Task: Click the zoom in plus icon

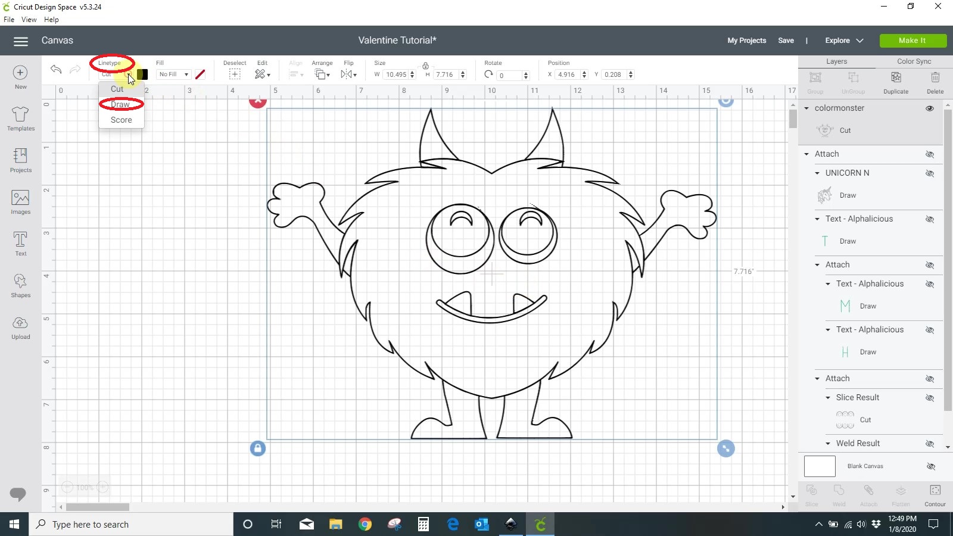Action: click(x=102, y=487)
